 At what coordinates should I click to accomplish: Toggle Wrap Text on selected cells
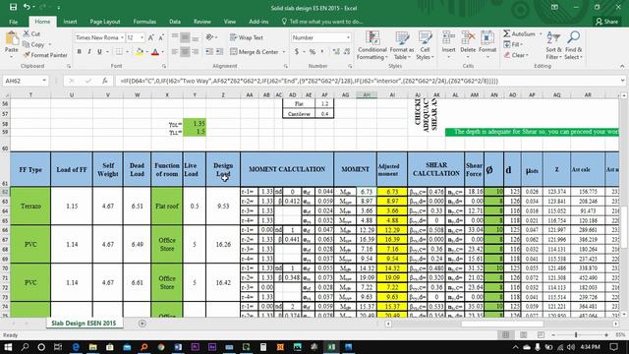point(247,37)
